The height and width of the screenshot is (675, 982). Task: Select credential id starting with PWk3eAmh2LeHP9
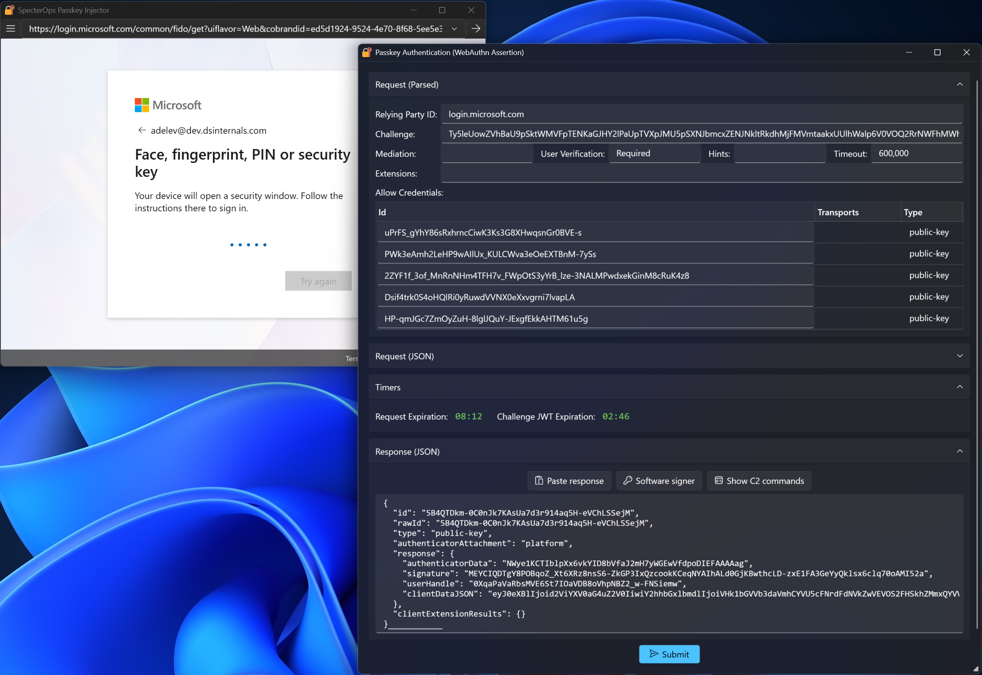coord(595,254)
